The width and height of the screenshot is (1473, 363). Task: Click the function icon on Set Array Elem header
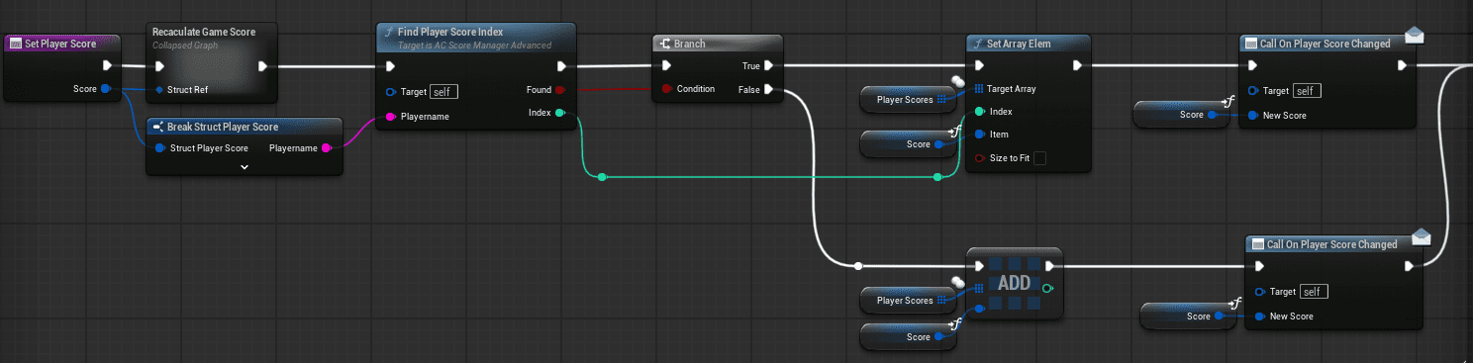(977, 44)
